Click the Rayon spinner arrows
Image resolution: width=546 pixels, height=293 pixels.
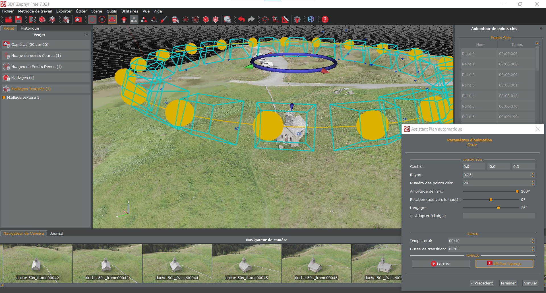click(533, 175)
